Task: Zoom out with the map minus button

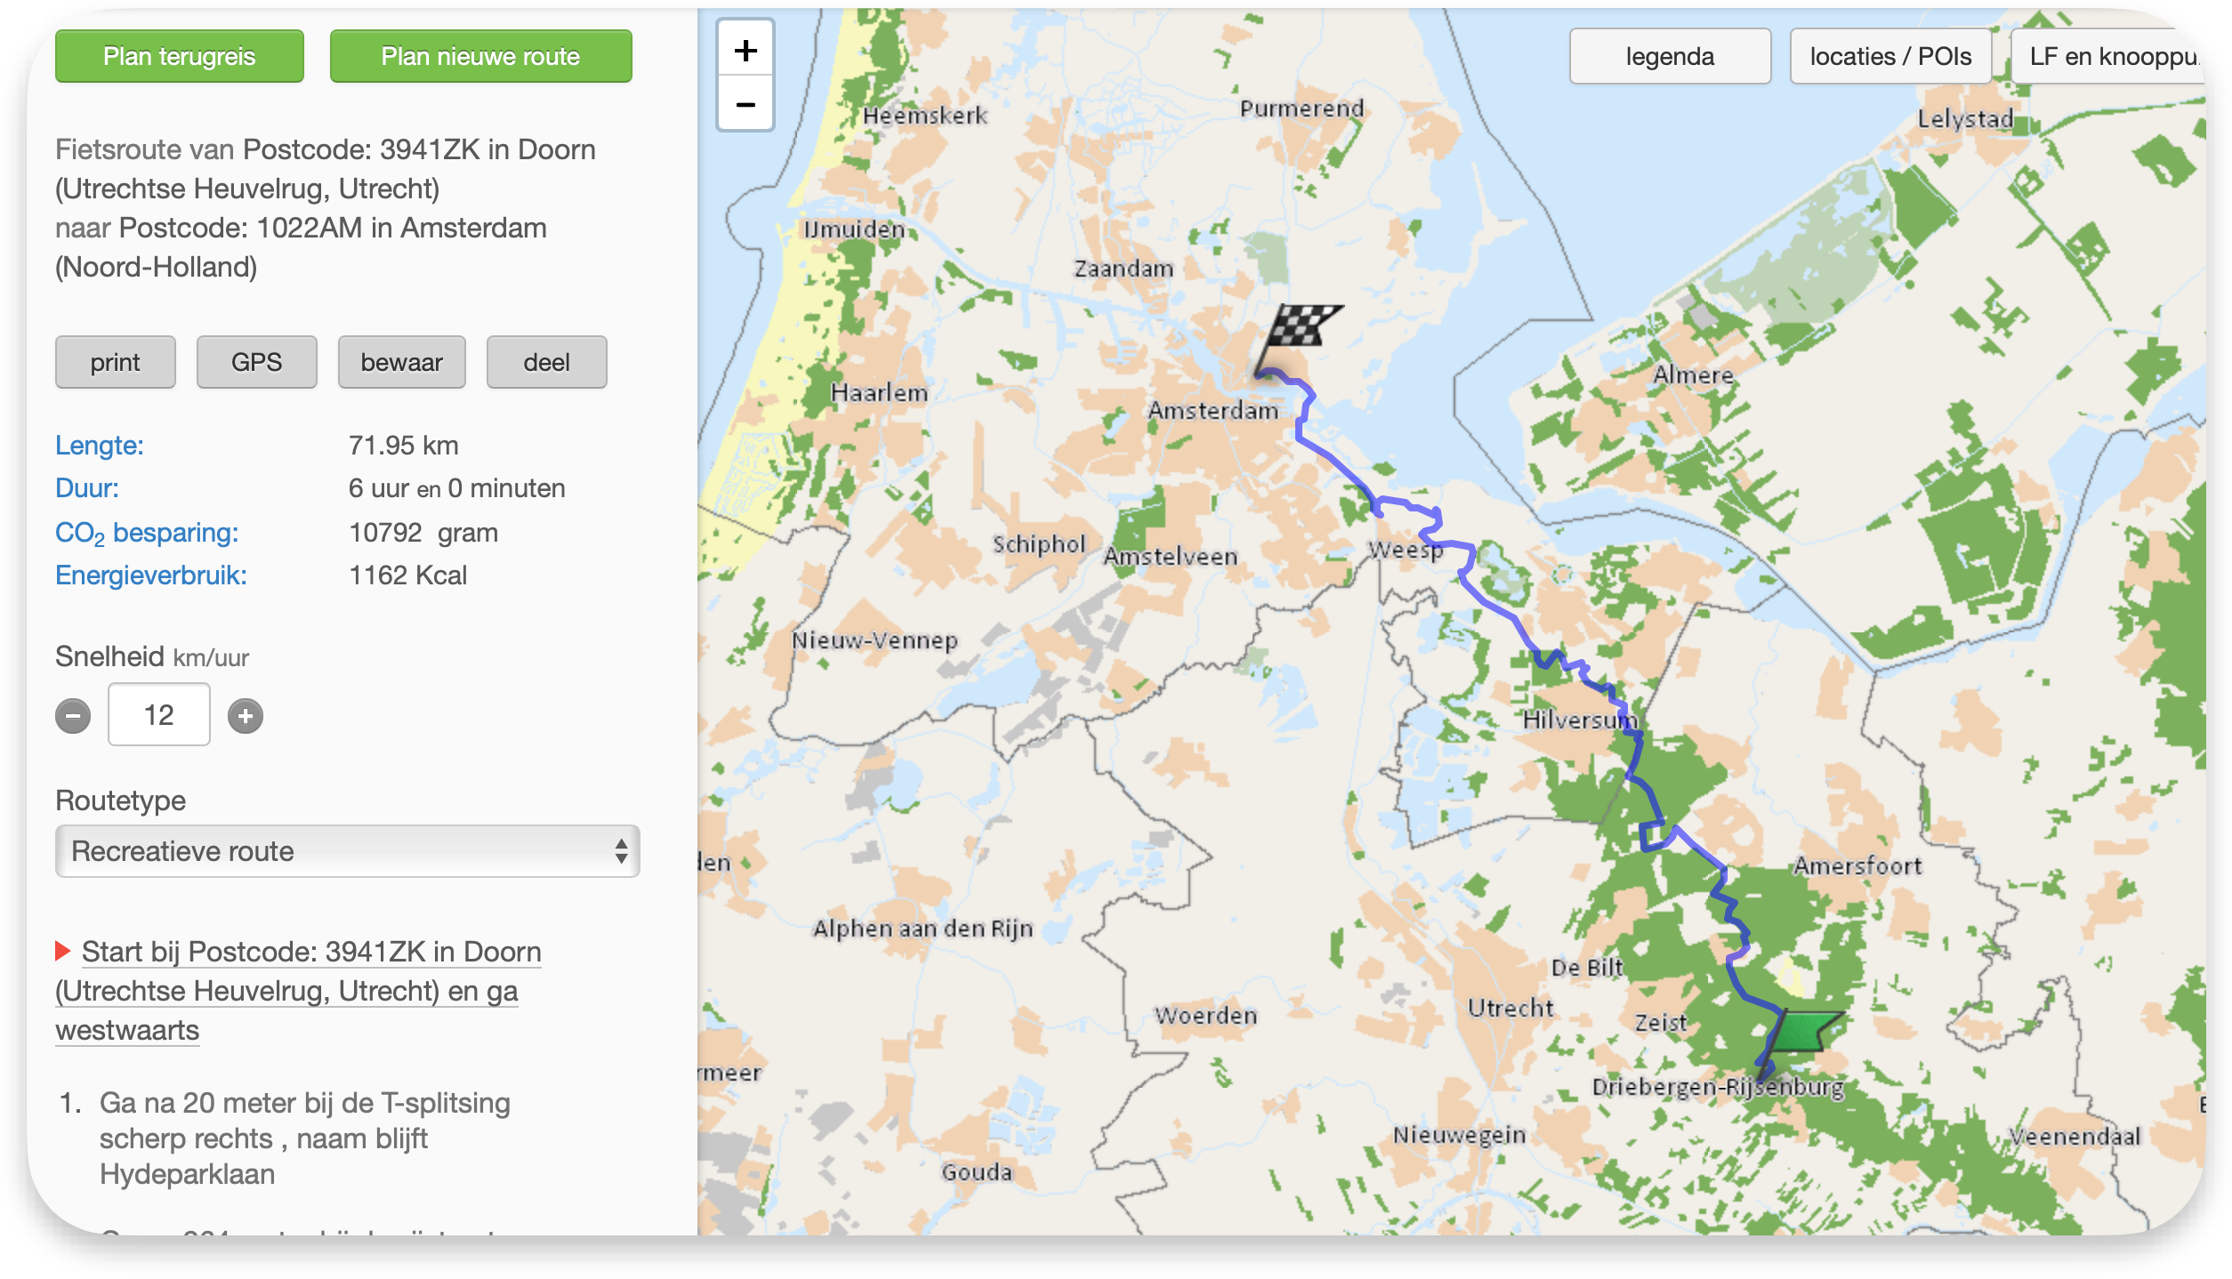Action: [x=745, y=105]
